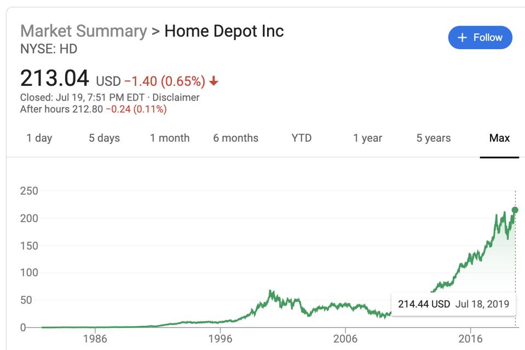Screen dimensions: 525x350
Task: Click the 2006 x-axis label
Action: 345,337
